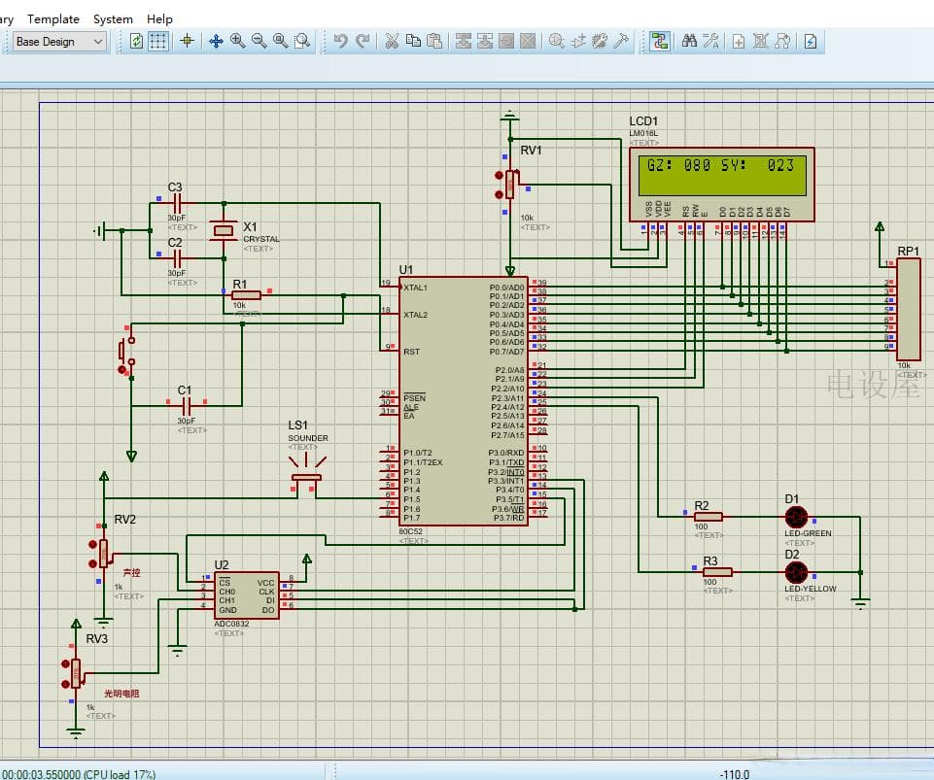This screenshot has width=934, height=780.
Task: Select the U1 80C52 microcontroller
Action: pyautogui.click(x=464, y=401)
